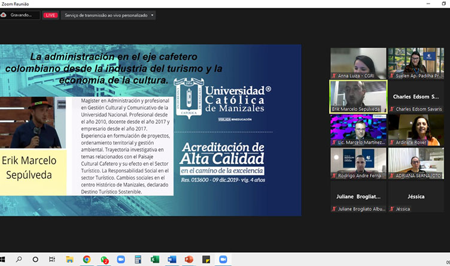This screenshot has height=266, width=450.
Task: Open Calculator from the taskbar
Action: 138,259
